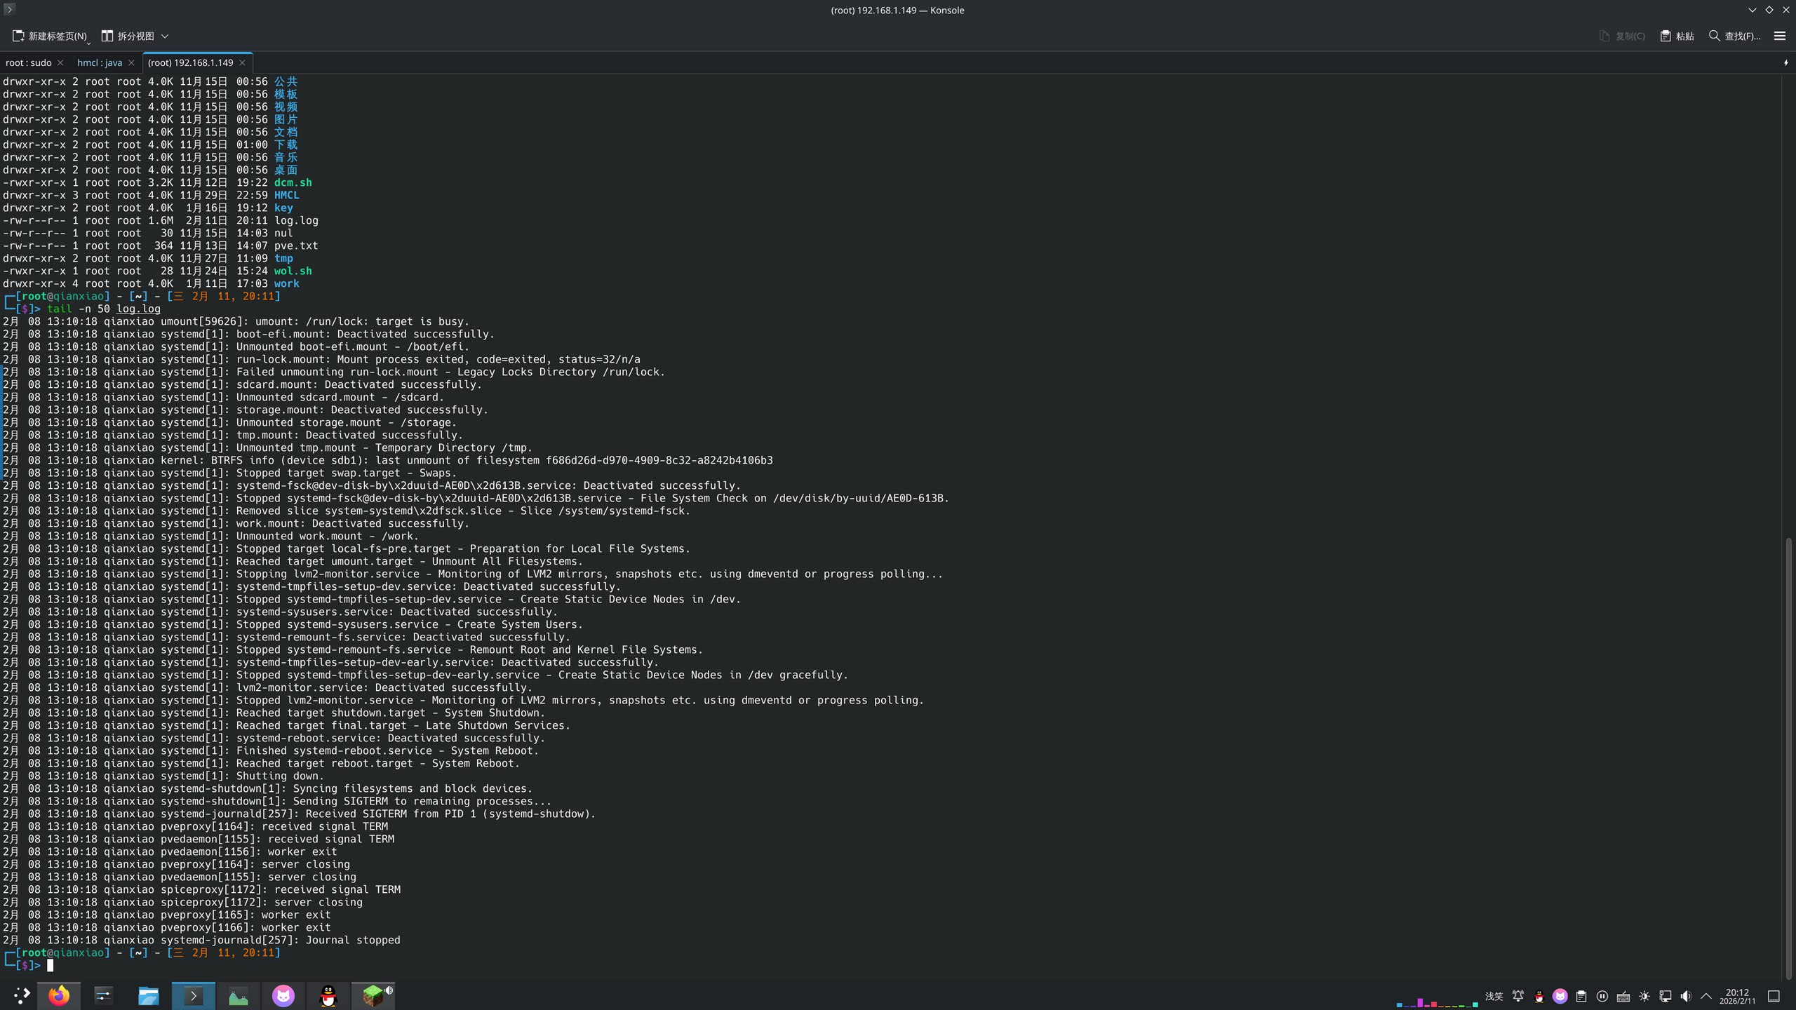Switch to the root : sudo tab
Viewport: 1796px width, 1010px height.
29,62
